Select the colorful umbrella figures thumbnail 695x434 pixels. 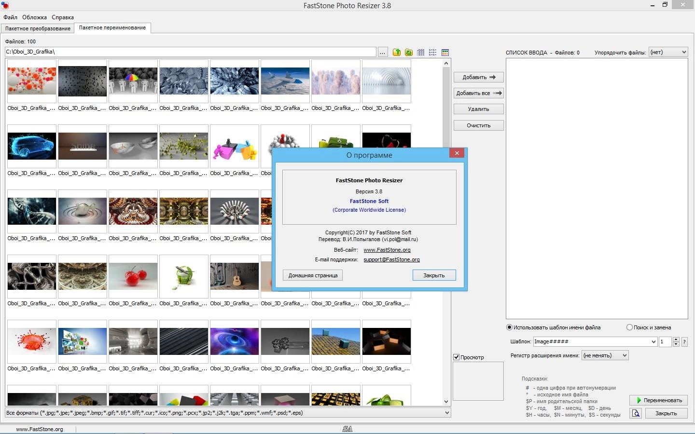pos(133,81)
